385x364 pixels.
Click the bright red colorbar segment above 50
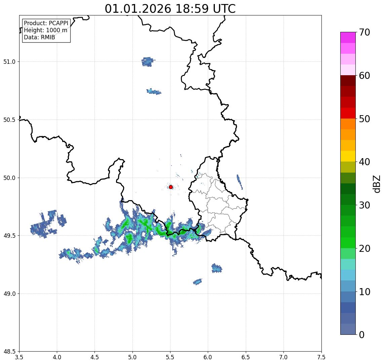pos(348,113)
